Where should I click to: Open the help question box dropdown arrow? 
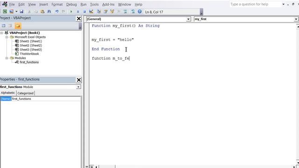pos(284,4)
